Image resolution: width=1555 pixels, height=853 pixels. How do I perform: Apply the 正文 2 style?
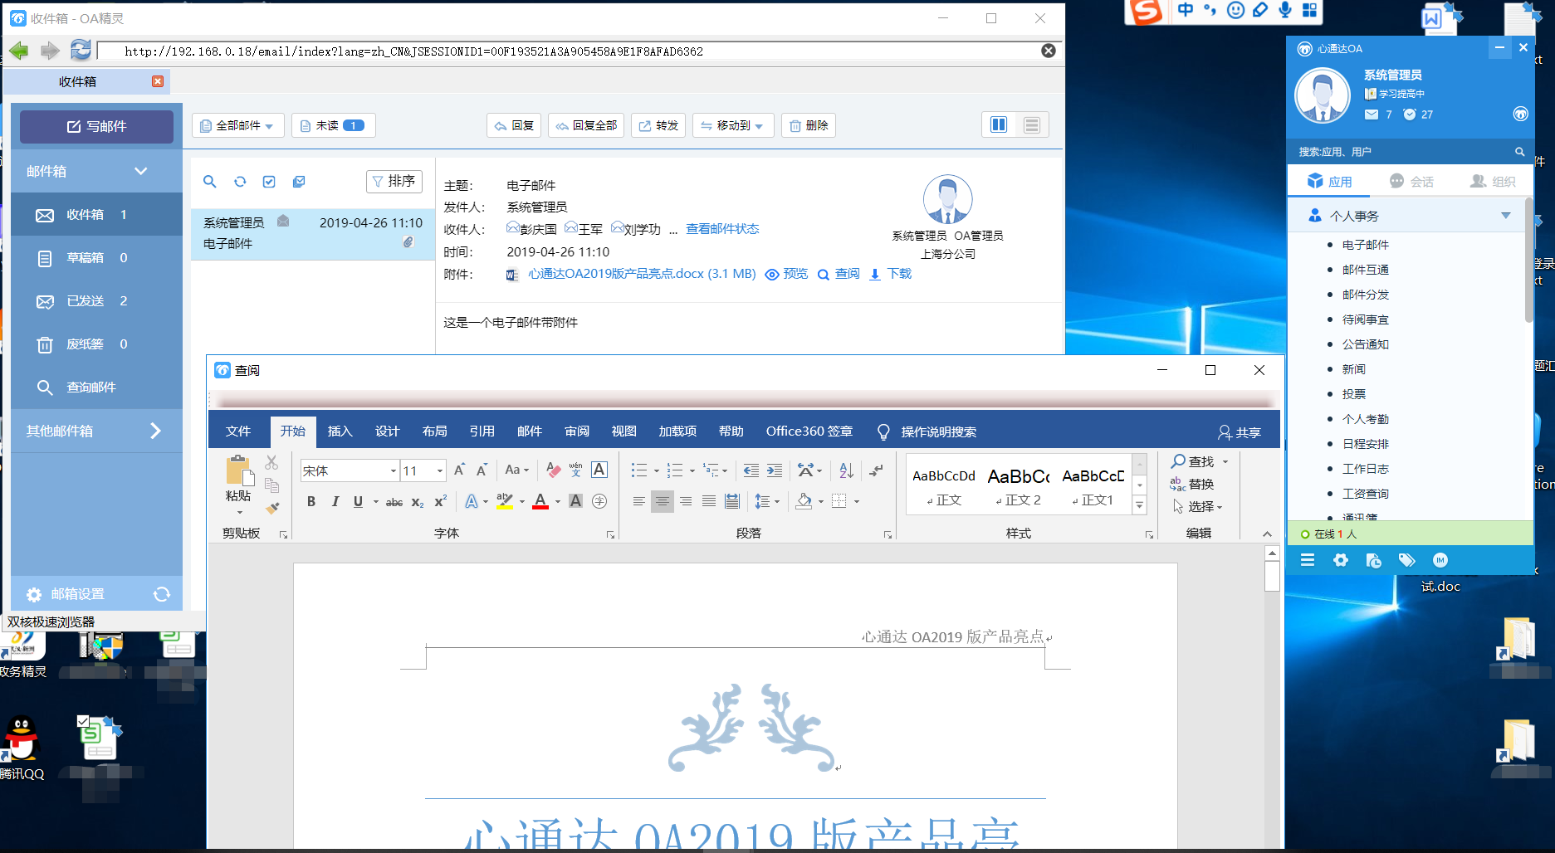click(x=1018, y=485)
